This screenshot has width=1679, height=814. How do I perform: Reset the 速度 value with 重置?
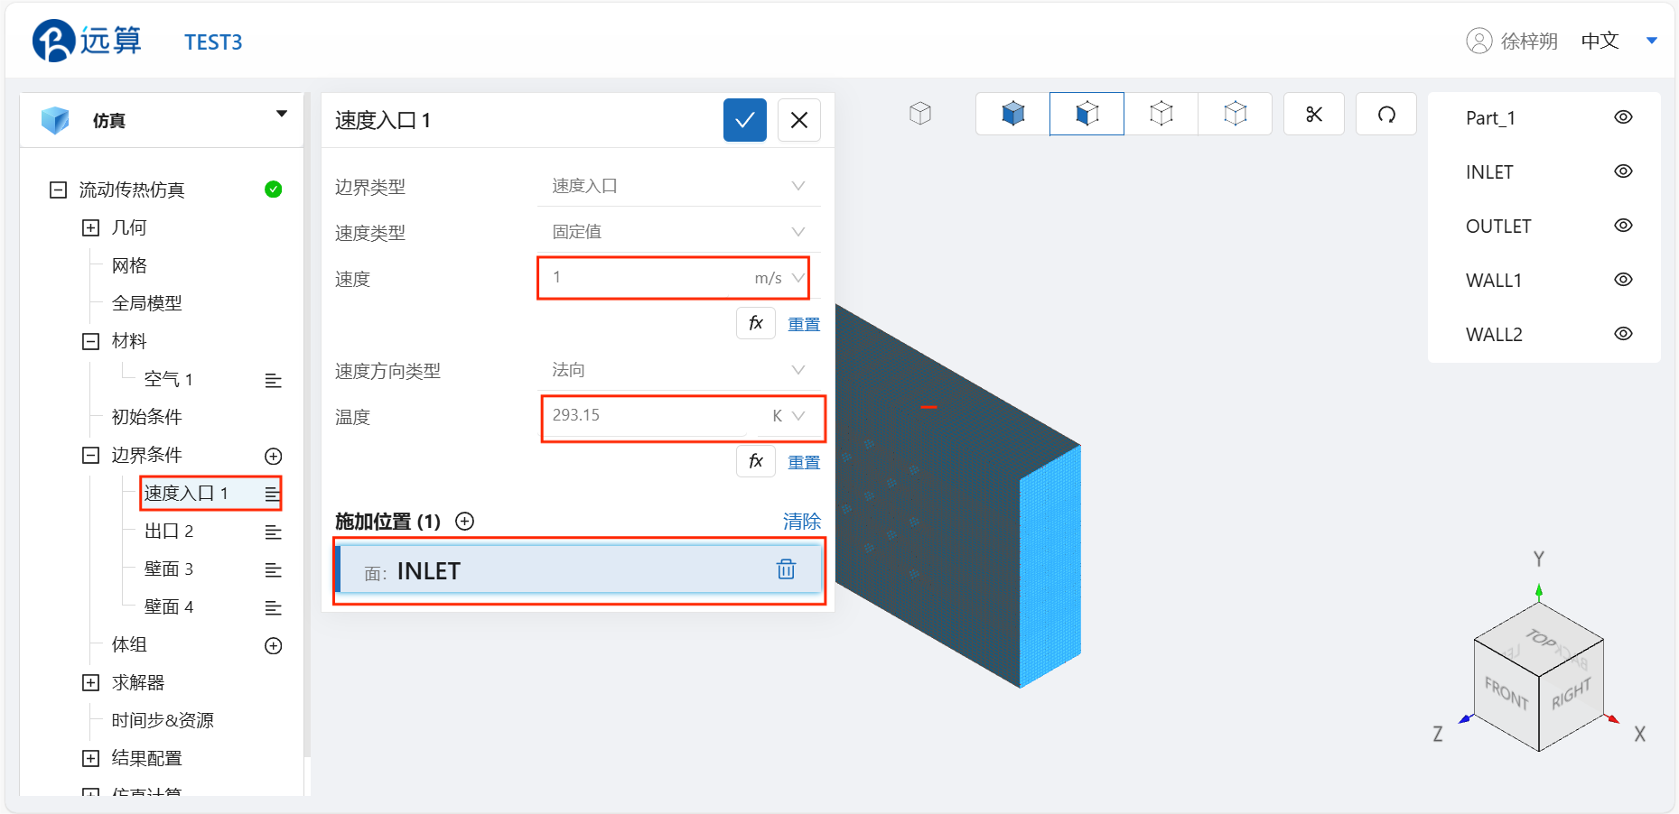point(804,324)
